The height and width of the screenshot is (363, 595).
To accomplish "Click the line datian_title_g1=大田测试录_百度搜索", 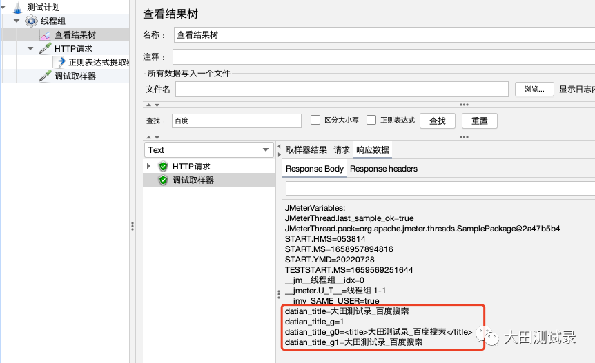I will 353,342.
